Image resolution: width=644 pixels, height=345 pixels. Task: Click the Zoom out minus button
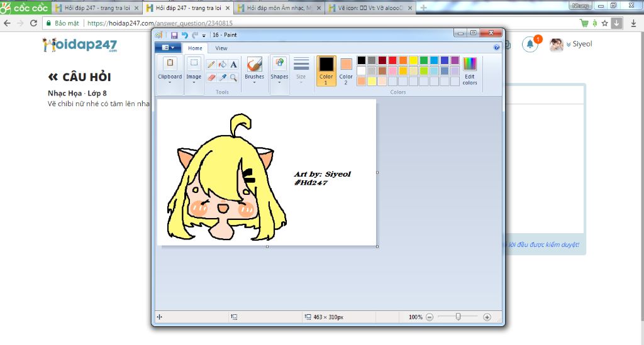pos(429,317)
